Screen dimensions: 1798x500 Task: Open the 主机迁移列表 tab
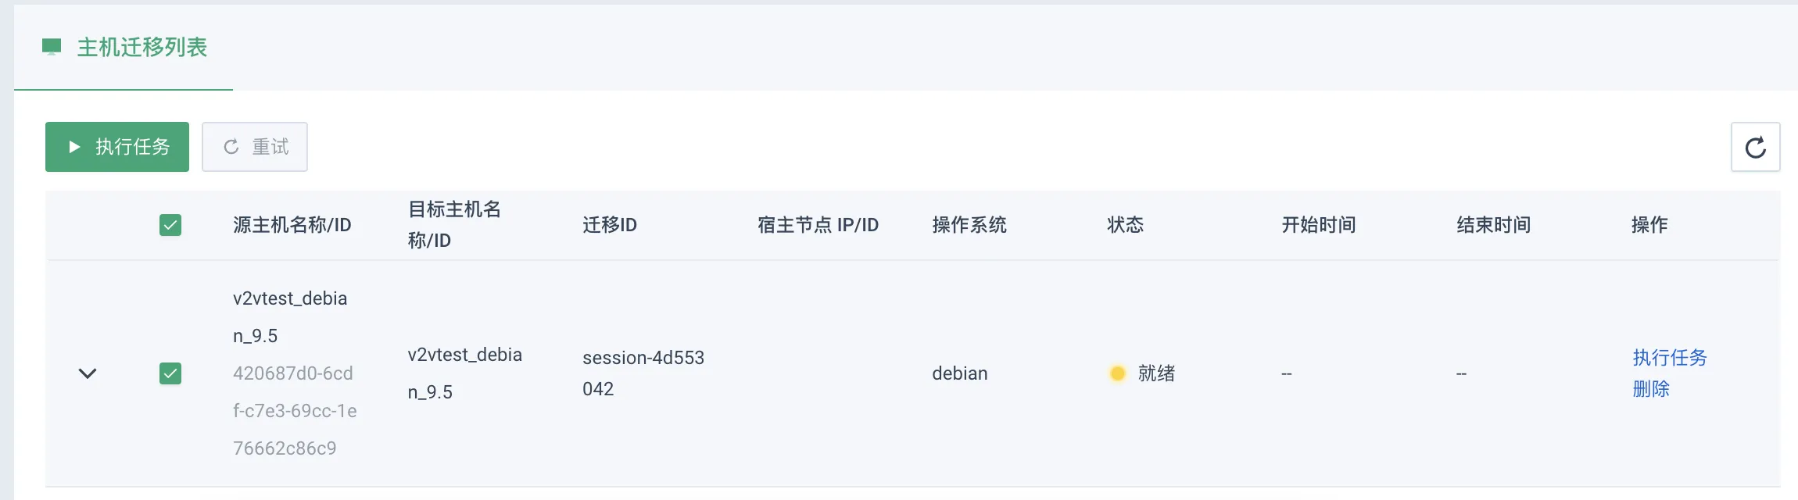tap(124, 48)
